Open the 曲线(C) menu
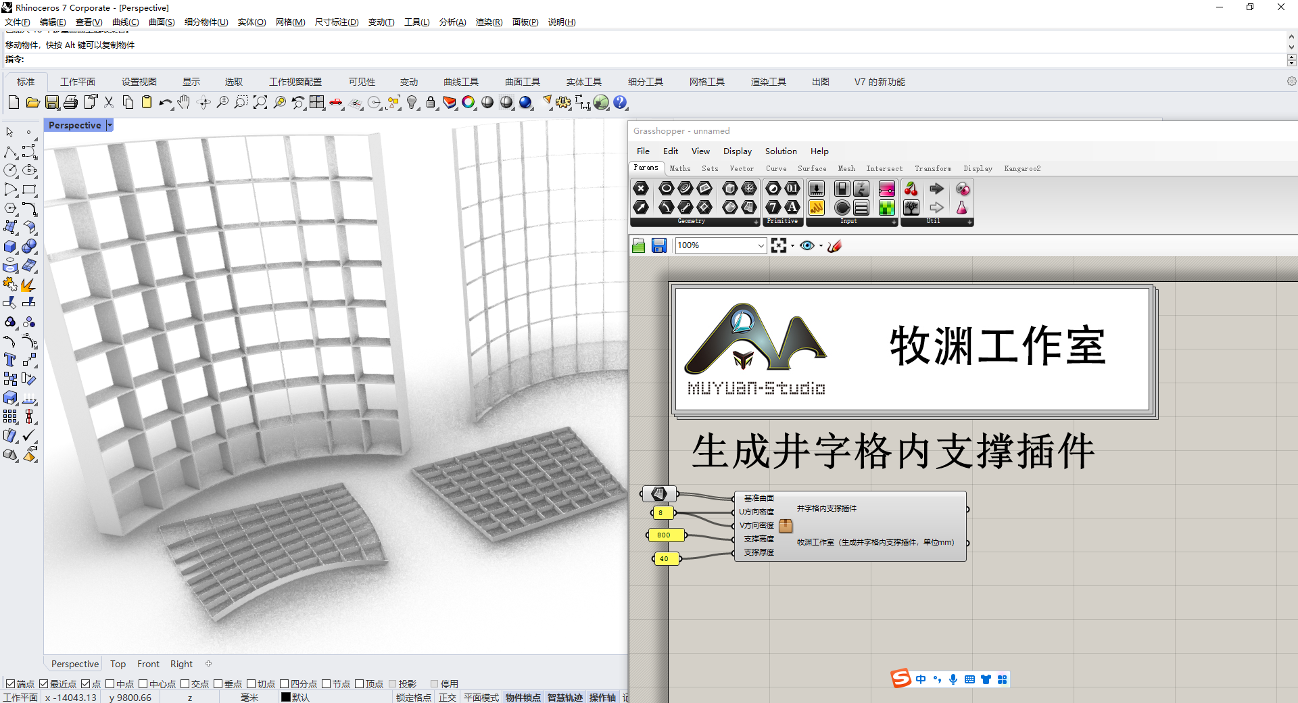Image resolution: width=1298 pixels, height=703 pixels. tap(125, 22)
